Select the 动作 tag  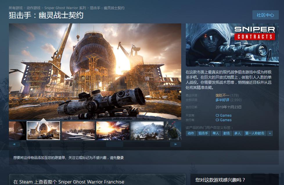click(x=191, y=133)
